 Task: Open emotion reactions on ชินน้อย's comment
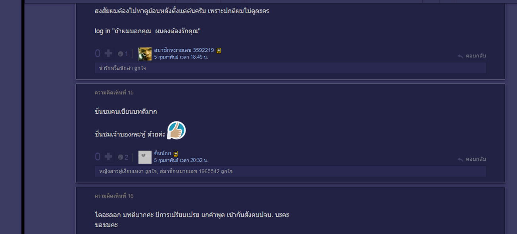click(x=123, y=157)
